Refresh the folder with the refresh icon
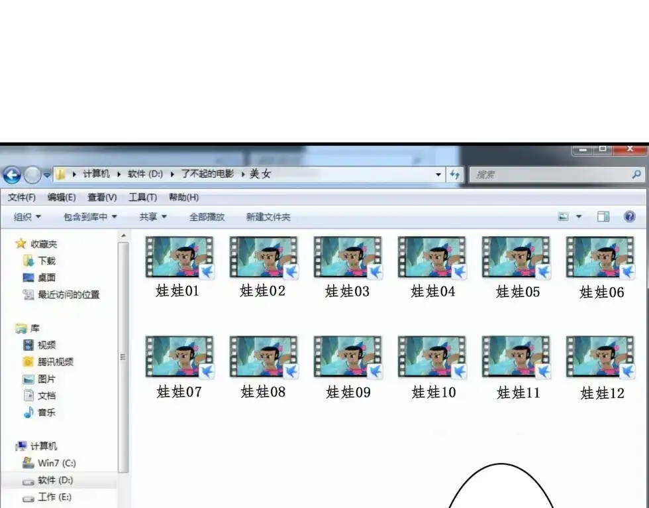 pyautogui.click(x=455, y=174)
